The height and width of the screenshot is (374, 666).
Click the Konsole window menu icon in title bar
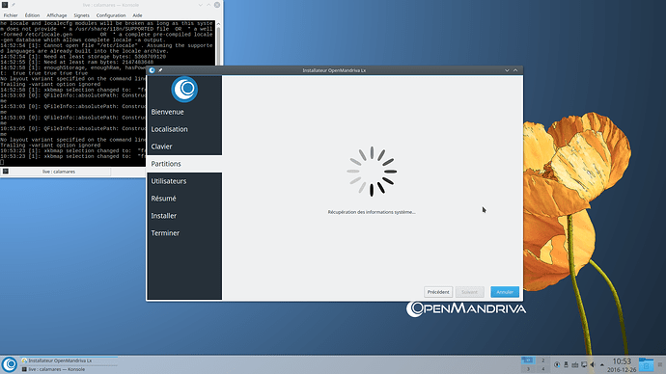pyautogui.click(x=5, y=5)
